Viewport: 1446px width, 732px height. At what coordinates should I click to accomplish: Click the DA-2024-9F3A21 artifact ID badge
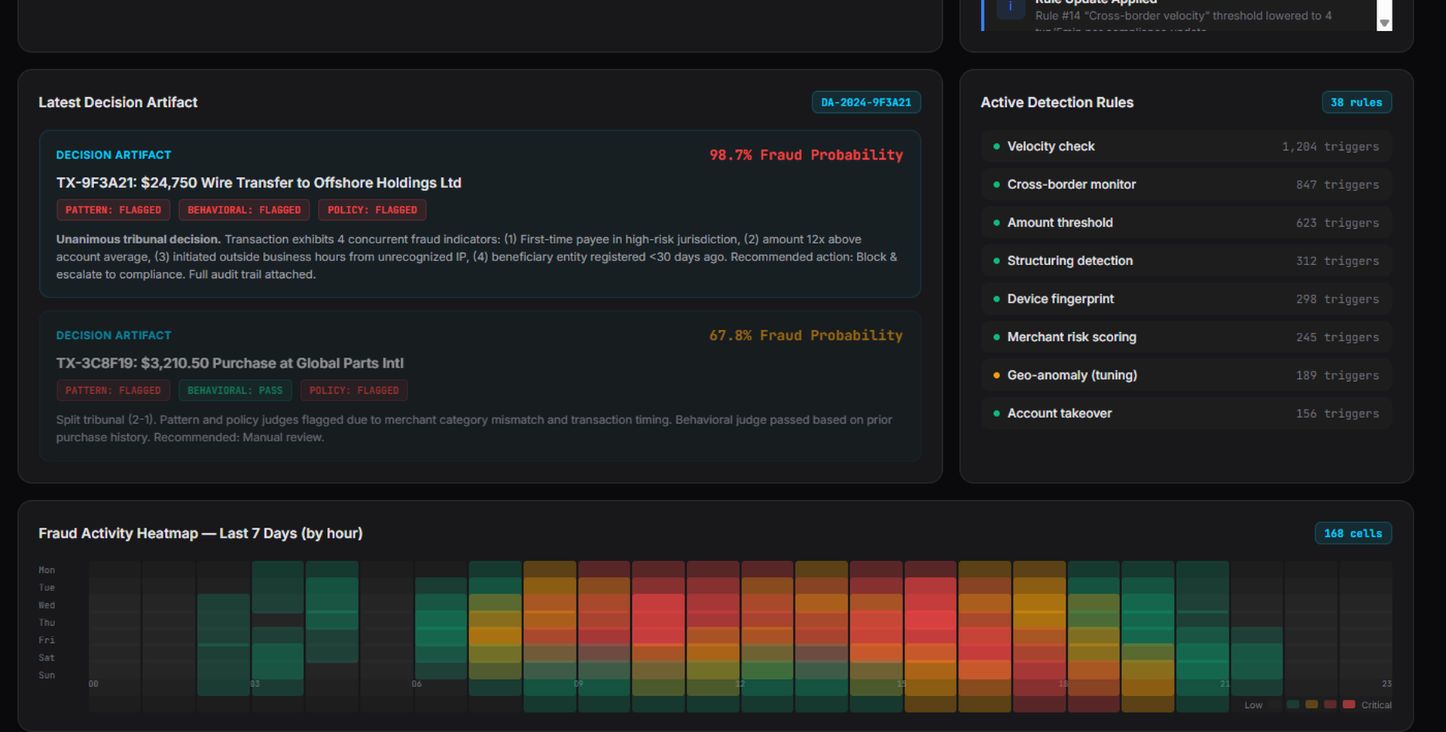click(865, 102)
